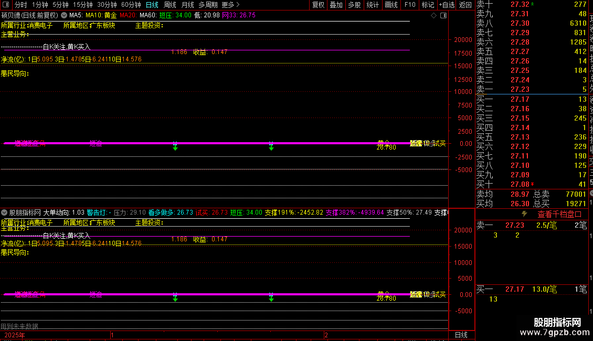Click month marker 2 on time axis

[326, 335]
